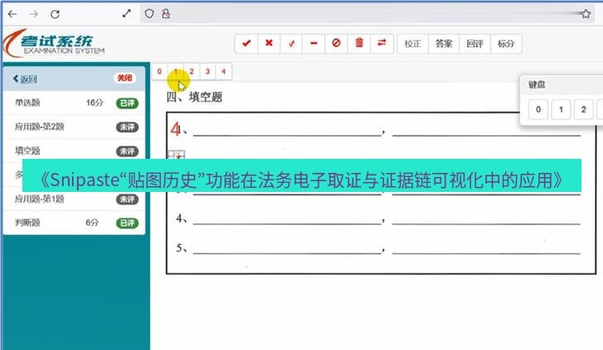Click the 16分 score on 单选题 row
This screenshot has height=350, width=603.
coord(94,103)
